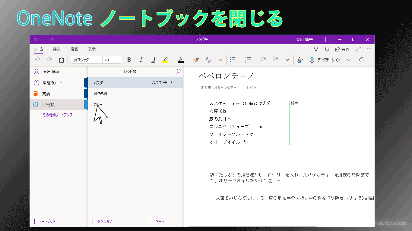Click the page title ペペロンチーノ
Screen dimensions: 412x231
[x=227, y=76]
